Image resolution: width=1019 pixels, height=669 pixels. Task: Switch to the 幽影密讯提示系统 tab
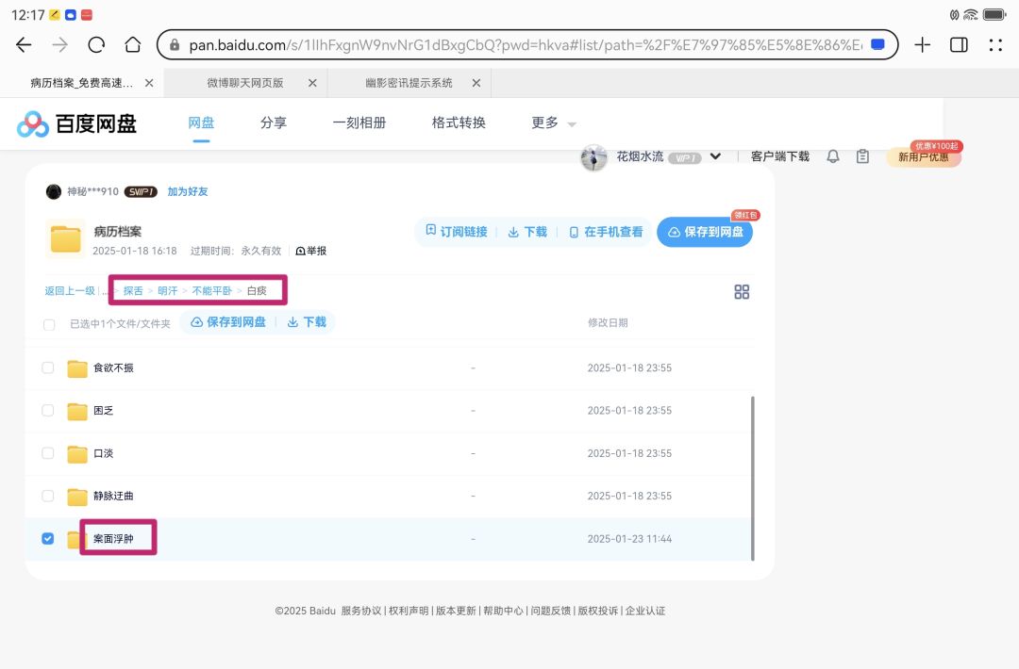coord(409,83)
